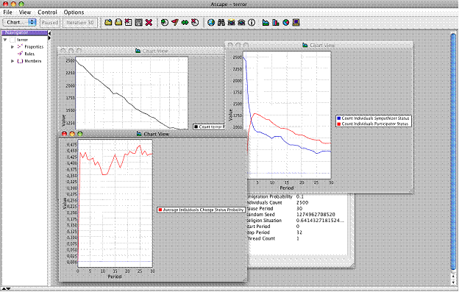Click the binoculars search icon

click(221, 22)
